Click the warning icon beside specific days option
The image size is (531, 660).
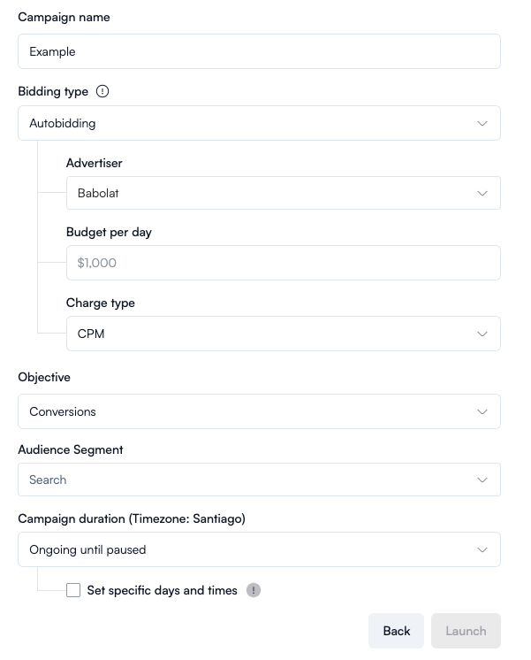point(254,590)
